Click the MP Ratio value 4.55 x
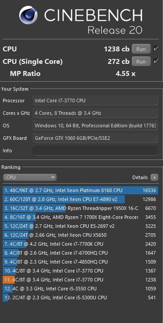Screen dimensions: 163x323 [126, 74]
